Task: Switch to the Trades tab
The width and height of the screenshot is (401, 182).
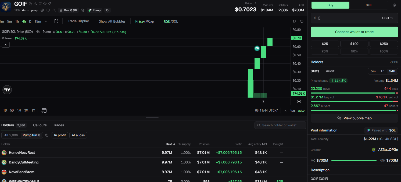Action: point(59,125)
